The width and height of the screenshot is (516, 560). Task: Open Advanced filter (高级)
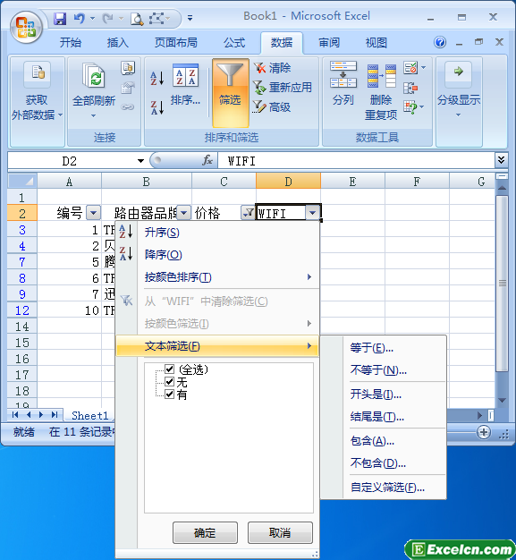tap(271, 106)
